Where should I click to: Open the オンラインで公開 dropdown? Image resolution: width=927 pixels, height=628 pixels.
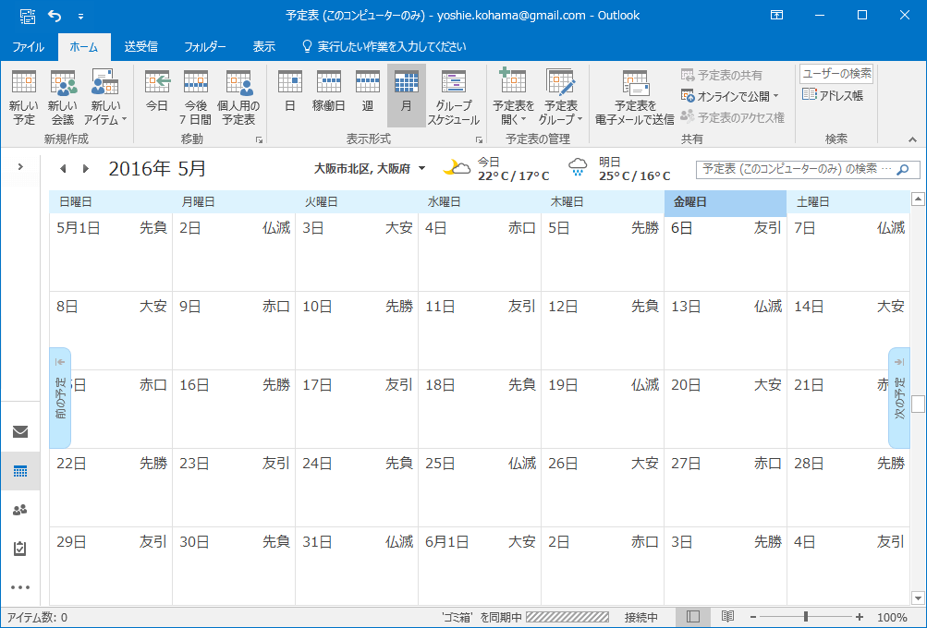[x=729, y=96]
